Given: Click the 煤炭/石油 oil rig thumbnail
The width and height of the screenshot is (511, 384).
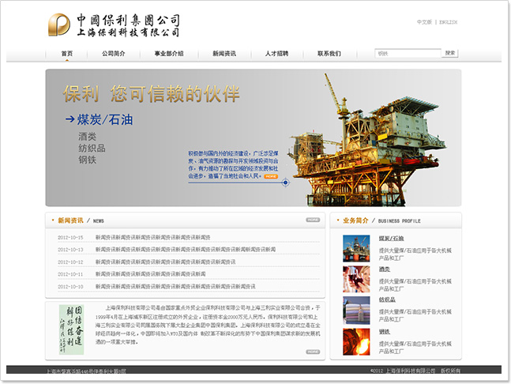Looking at the screenshot, I should click(356, 248).
